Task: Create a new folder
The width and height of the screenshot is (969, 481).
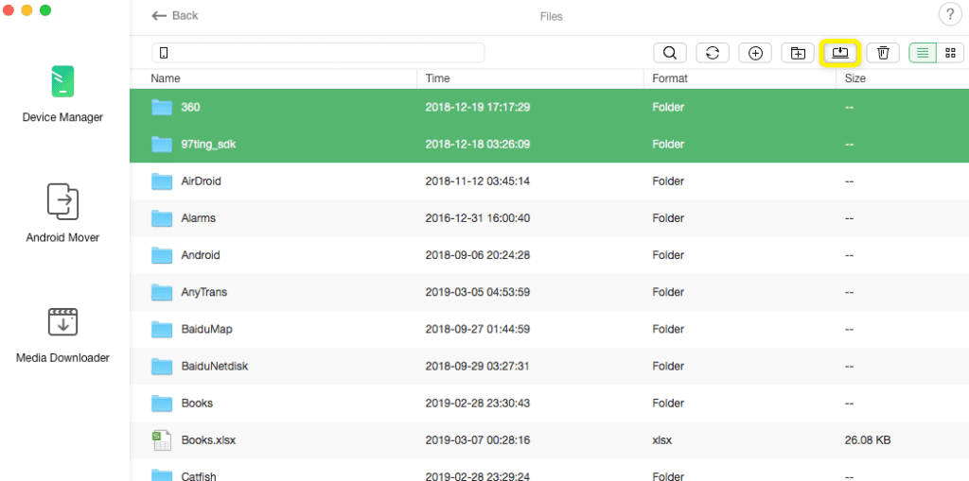Action: [x=798, y=53]
